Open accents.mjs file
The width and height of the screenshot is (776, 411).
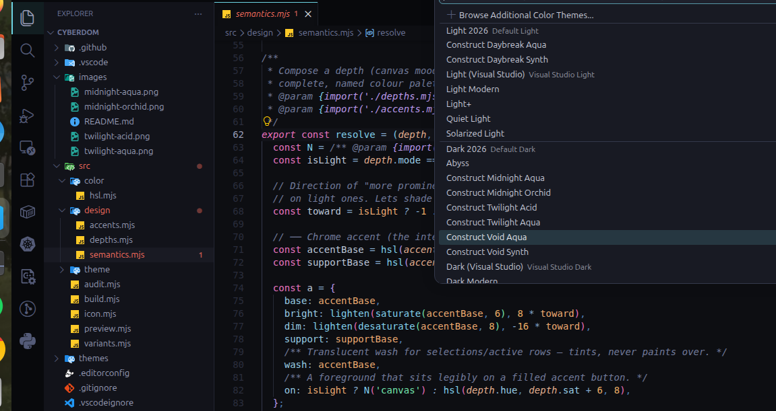click(x=112, y=225)
